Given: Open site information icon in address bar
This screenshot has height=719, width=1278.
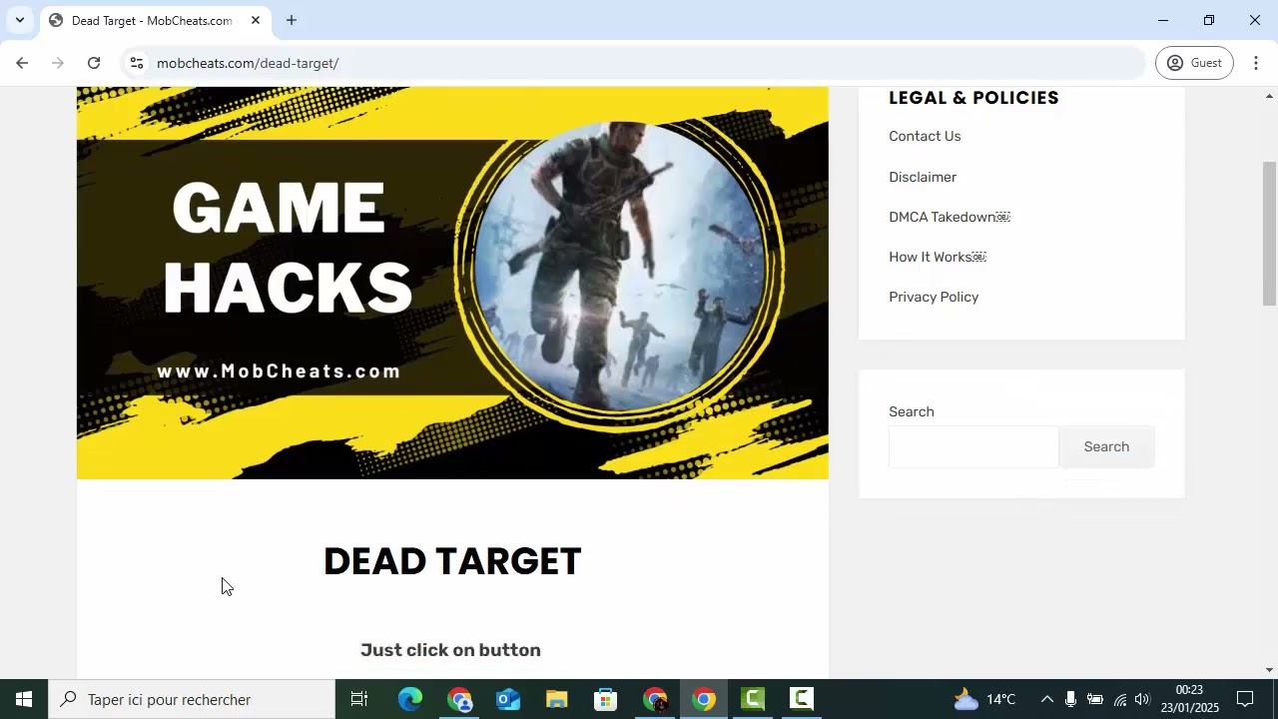Looking at the screenshot, I should tap(137, 63).
